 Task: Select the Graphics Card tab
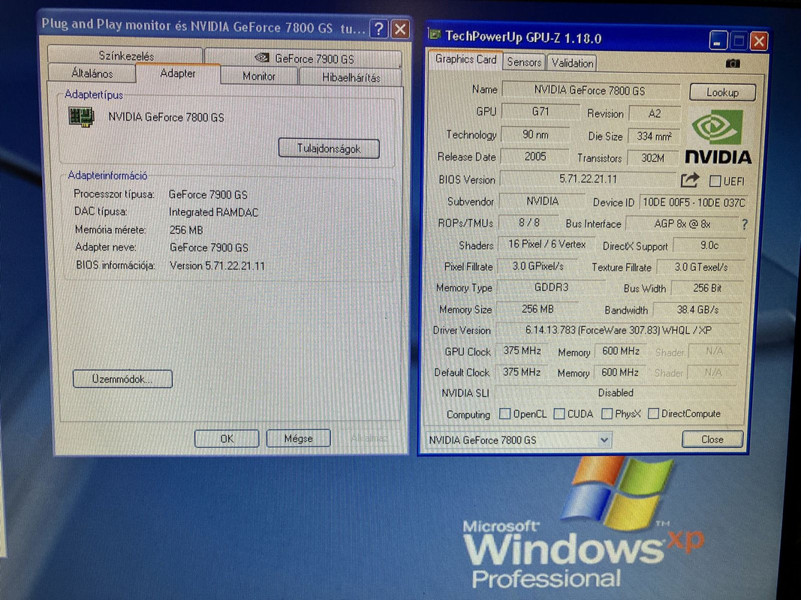(x=465, y=60)
